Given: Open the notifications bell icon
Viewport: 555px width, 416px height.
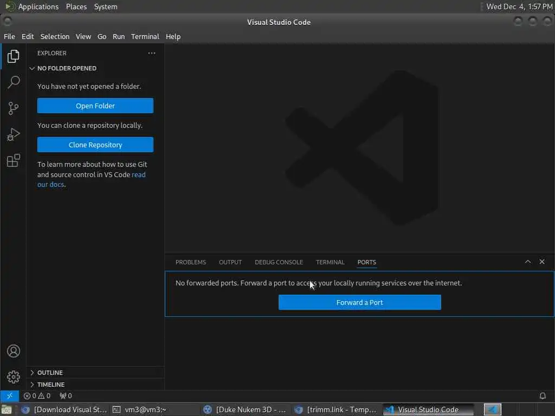Looking at the screenshot, I should [542, 396].
